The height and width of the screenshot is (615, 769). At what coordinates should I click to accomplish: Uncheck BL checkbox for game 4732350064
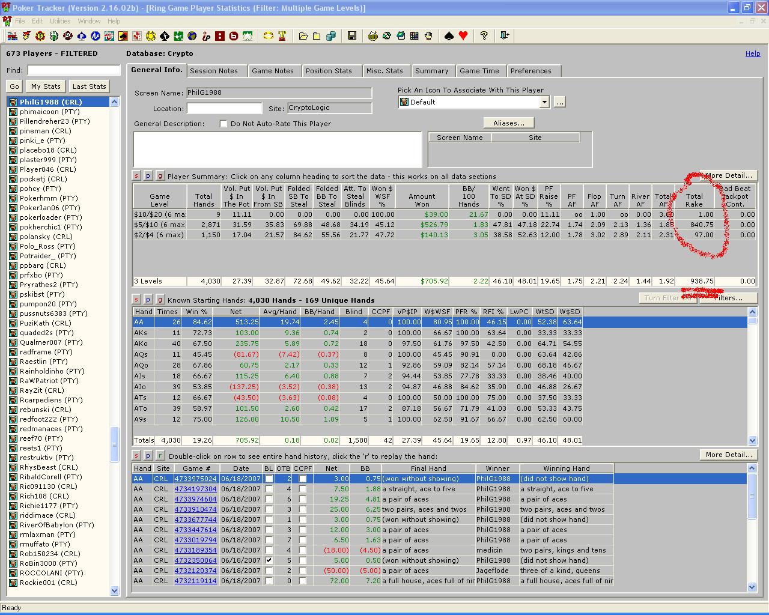coord(269,560)
